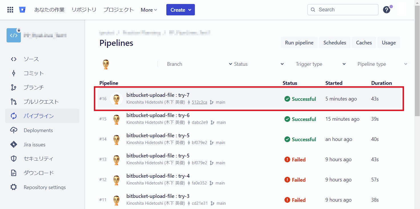Screen dimensions: 420x209
Task: Open セキュリティ using the shield icon
Action: (13, 159)
